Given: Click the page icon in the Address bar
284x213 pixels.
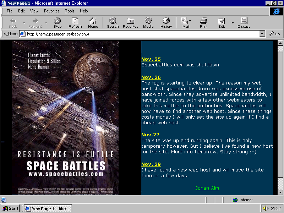Looking at the screenshot, I should coord(23,34).
